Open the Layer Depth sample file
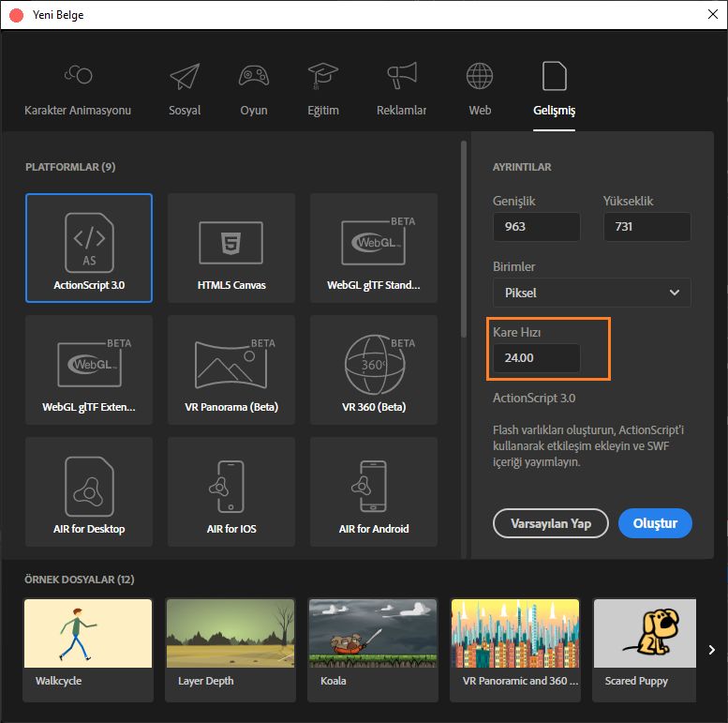This screenshot has width=728, height=723. (230, 650)
